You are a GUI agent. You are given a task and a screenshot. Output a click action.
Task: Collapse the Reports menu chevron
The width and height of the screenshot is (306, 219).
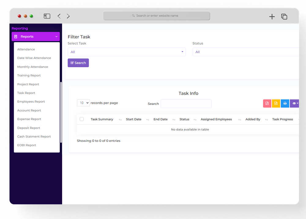56,36
